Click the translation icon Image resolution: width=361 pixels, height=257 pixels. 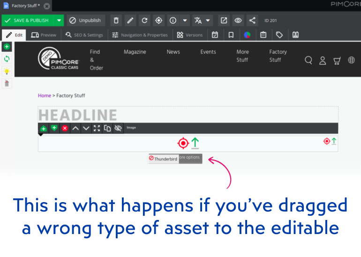[x=198, y=21]
